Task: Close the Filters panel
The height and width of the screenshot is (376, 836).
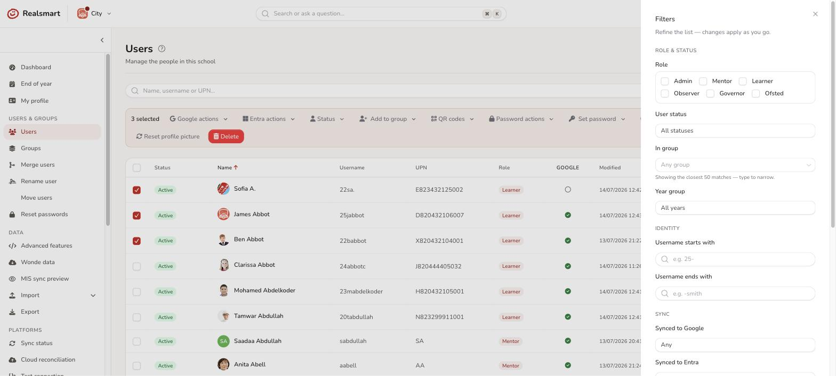Action: click(x=815, y=14)
